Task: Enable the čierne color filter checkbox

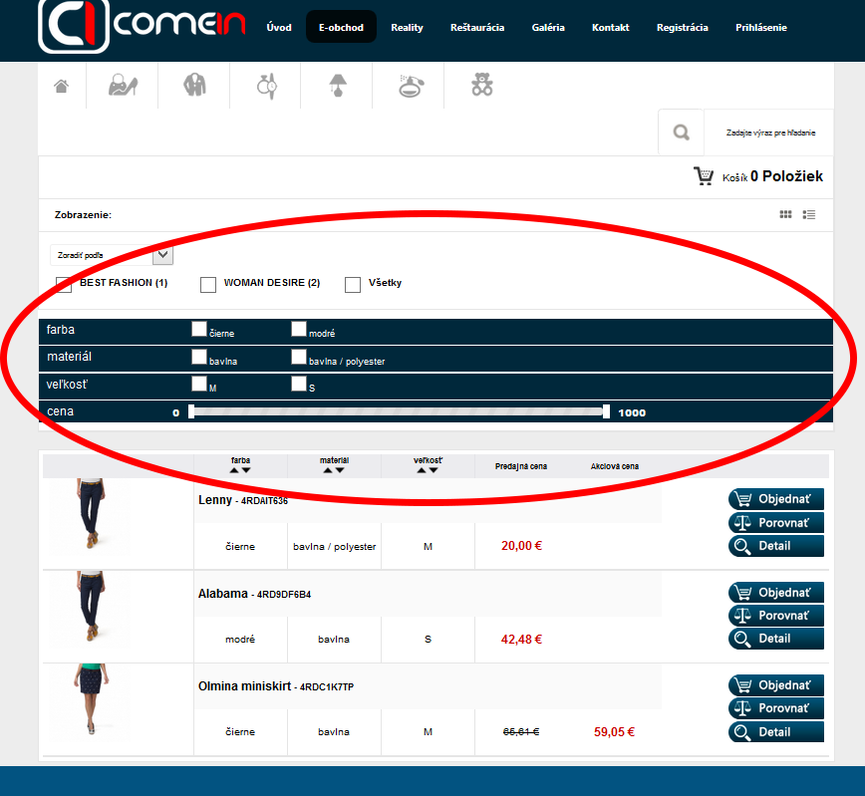Action: click(199, 330)
